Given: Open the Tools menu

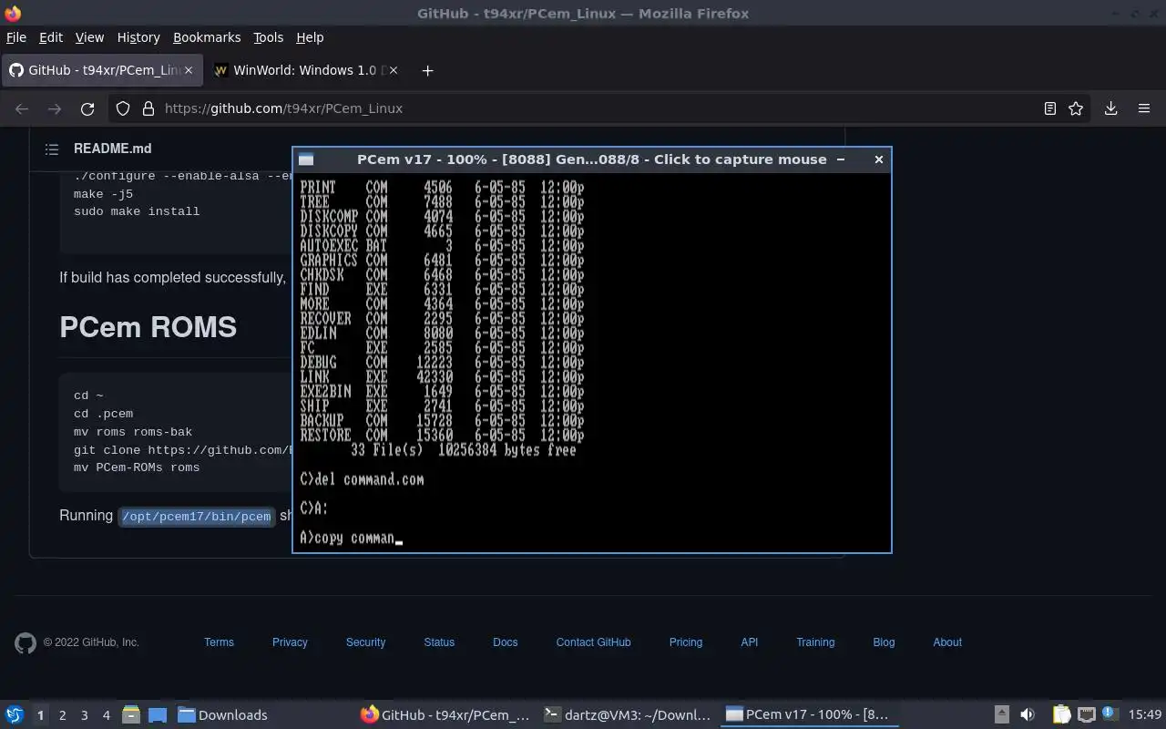Looking at the screenshot, I should click(x=269, y=37).
